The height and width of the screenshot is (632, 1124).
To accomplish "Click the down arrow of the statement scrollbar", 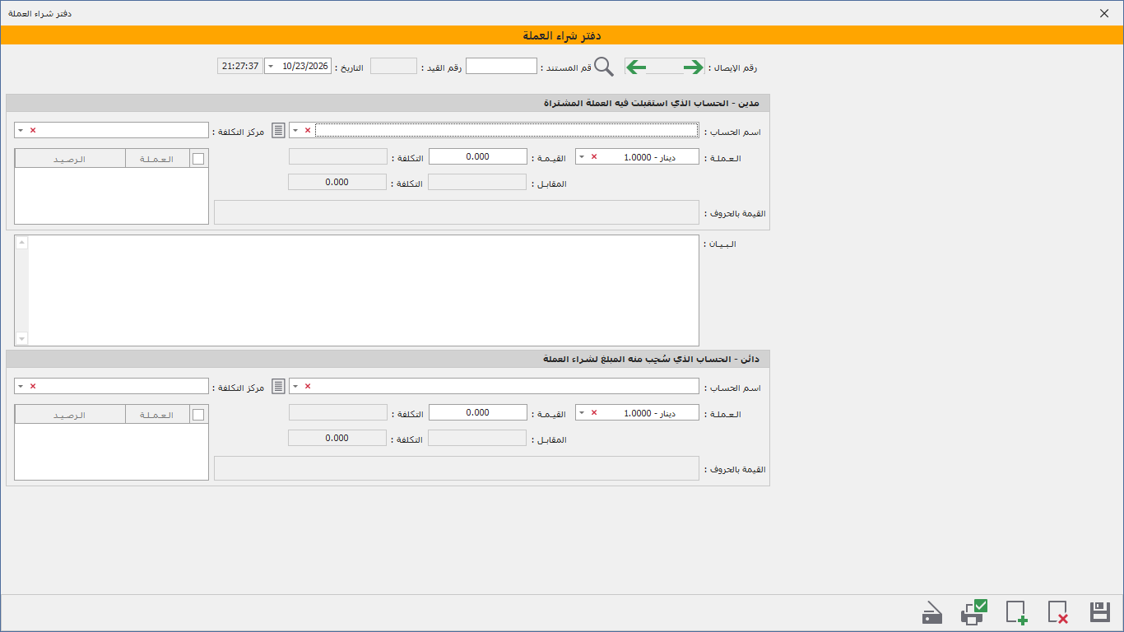I will [21, 338].
